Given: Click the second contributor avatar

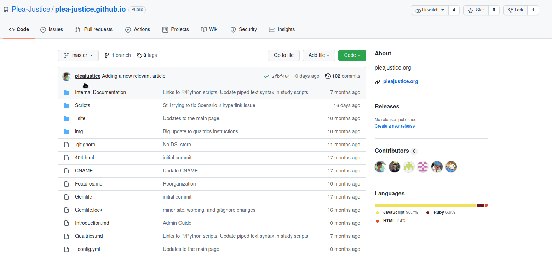Looking at the screenshot, I should click(395, 167).
